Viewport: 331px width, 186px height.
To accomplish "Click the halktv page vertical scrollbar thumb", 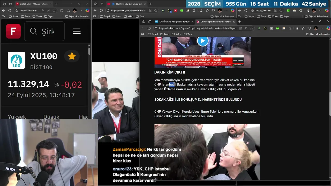I will (330, 104).
